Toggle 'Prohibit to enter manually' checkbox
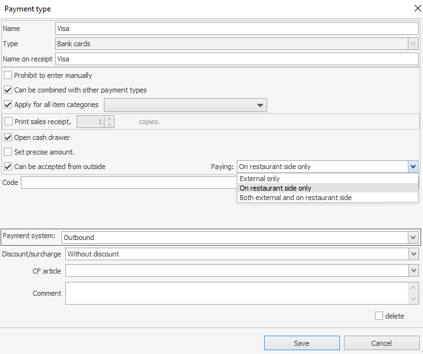Image resolution: width=423 pixels, height=354 pixels. tap(8, 75)
